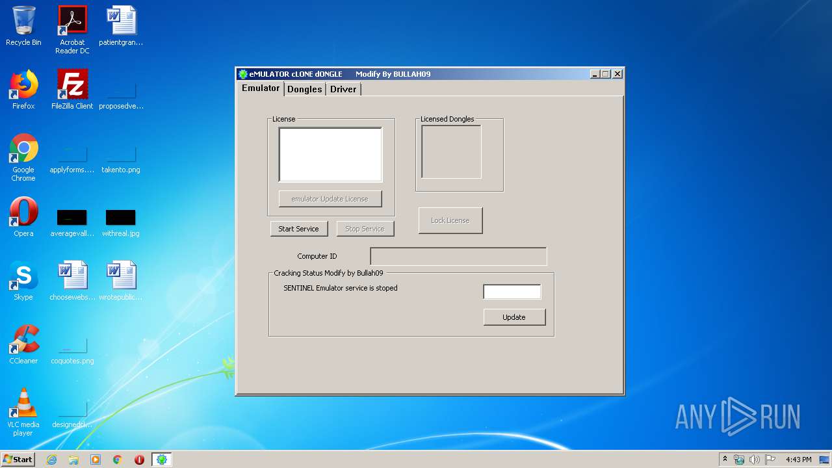Switch to the Dongles tab
Viewport: 832px width, 468px height.
(304, 89)
